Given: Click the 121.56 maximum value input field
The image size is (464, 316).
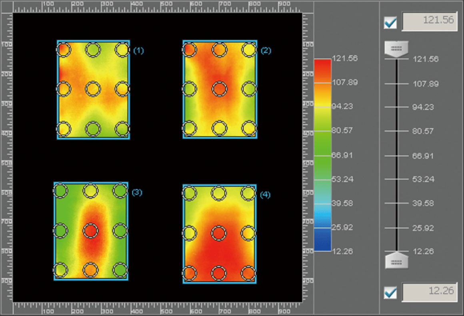Looking at the screenshot, I should coord(429,21).
